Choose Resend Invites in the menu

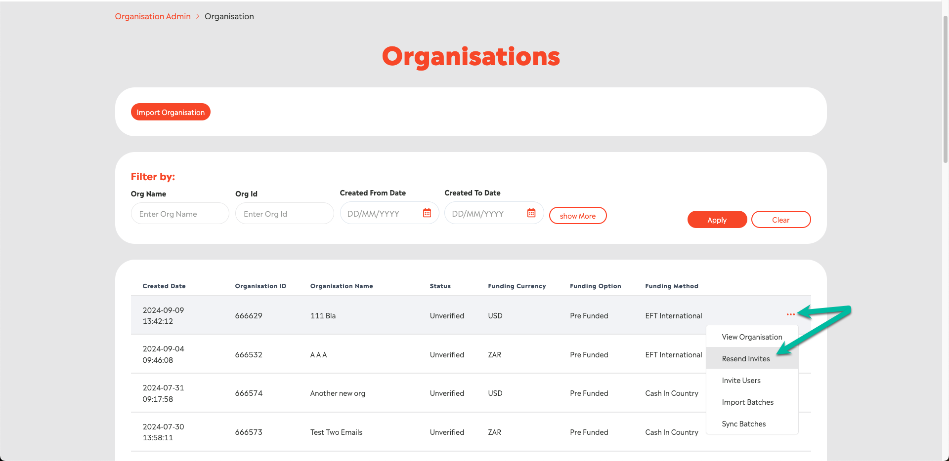pyautogui.click(x=745, y=359)
